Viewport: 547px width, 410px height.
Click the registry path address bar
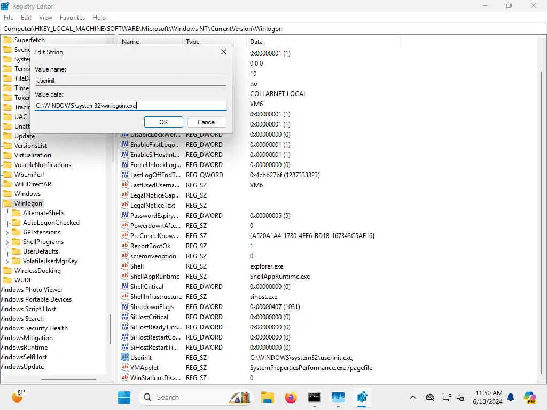273,29
